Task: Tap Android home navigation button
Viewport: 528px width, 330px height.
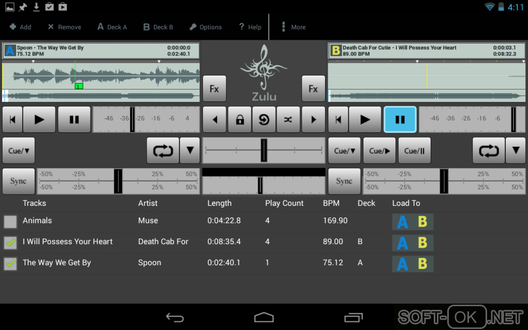Action: pos(264,317)
